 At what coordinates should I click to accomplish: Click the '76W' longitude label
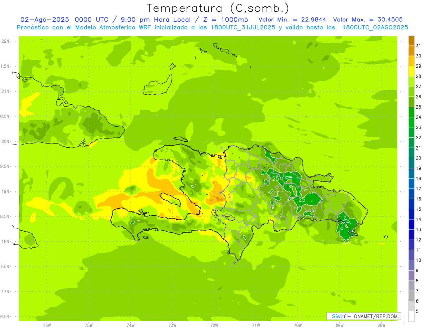coord(47,325)
